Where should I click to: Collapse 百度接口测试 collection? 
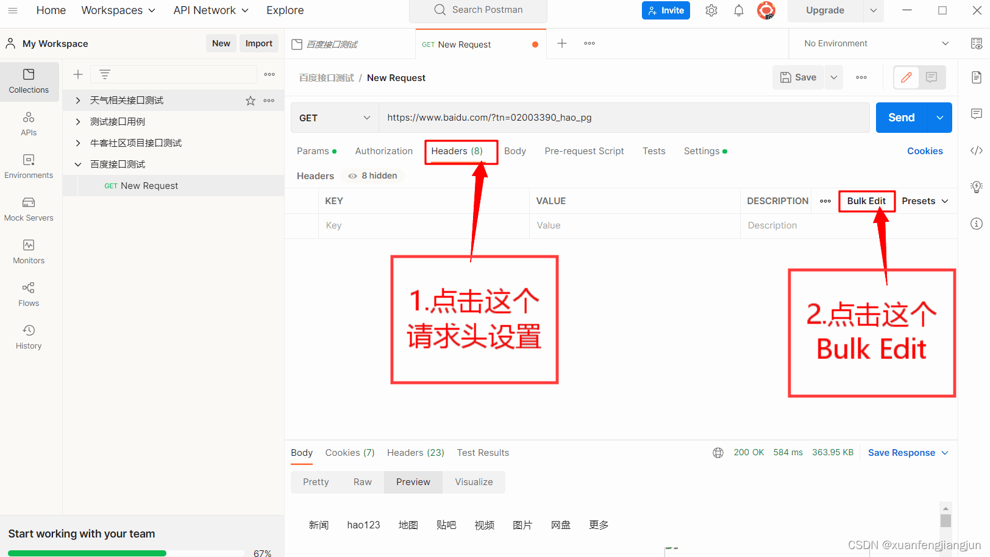coord(78,165)
